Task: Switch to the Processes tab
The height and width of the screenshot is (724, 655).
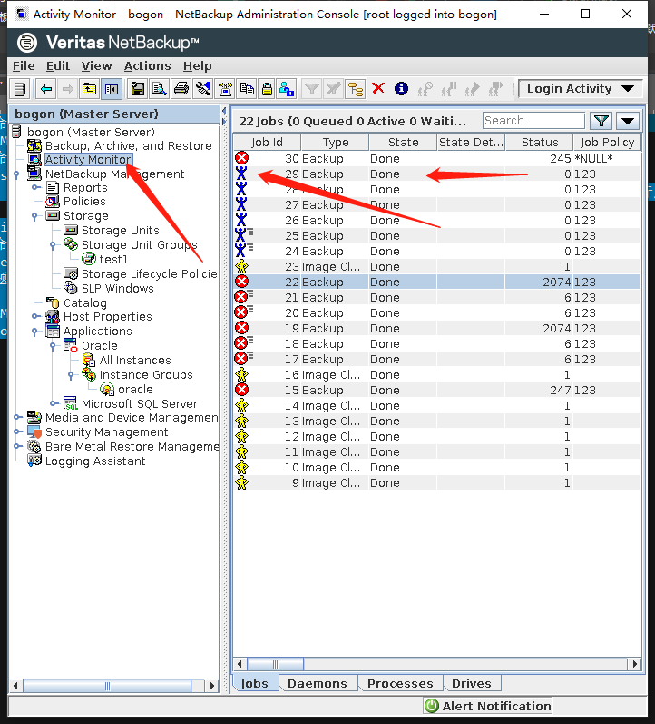Action: (x=400, y=683)
